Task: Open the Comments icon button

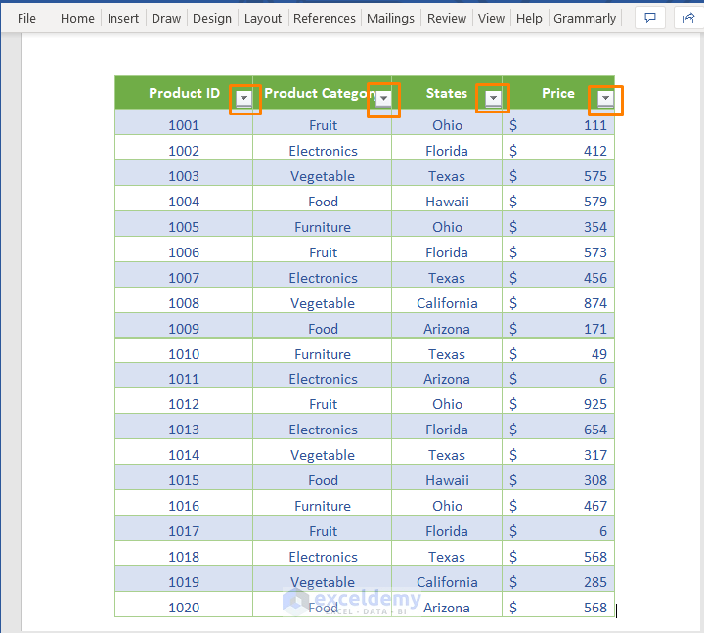Action: point(649,18)
